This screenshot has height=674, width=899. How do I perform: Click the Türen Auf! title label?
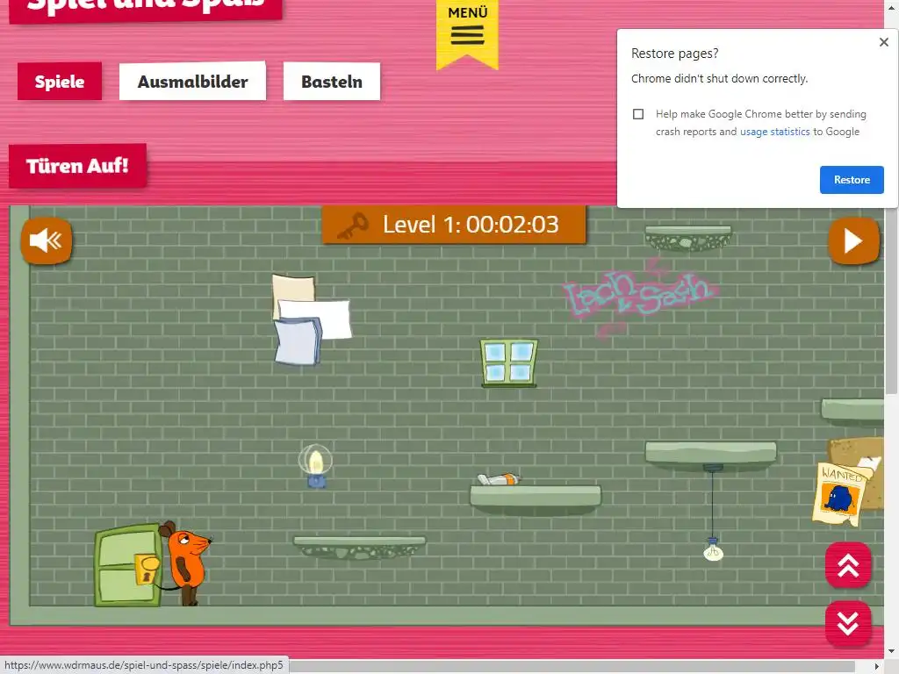[77, 166]
